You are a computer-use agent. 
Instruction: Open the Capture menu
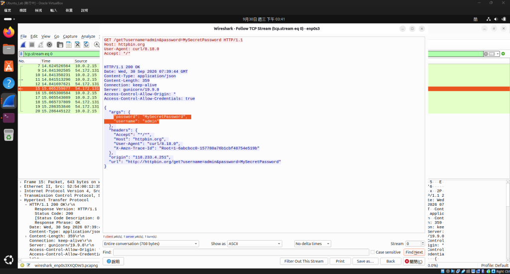tap(70, 36)
